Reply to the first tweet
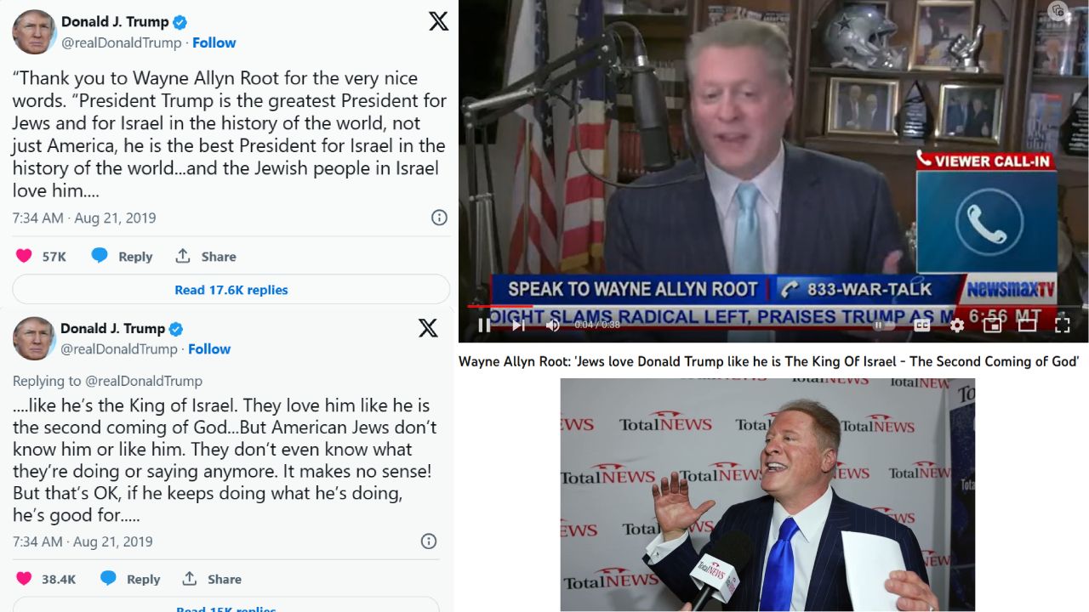Screen dimensions: 1089x612 pos(122,256)
